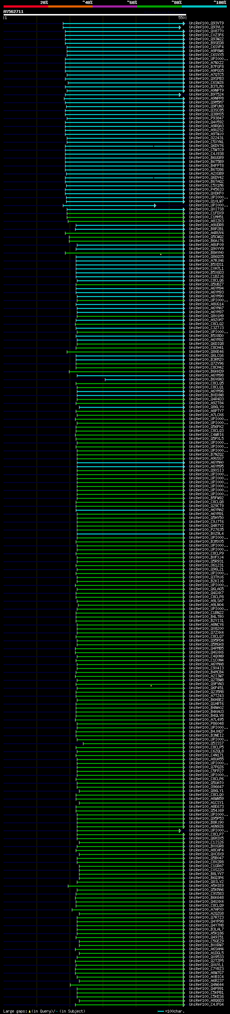Choose UniRef100_B6V6N3 in the hit list

tap(206, 379)
